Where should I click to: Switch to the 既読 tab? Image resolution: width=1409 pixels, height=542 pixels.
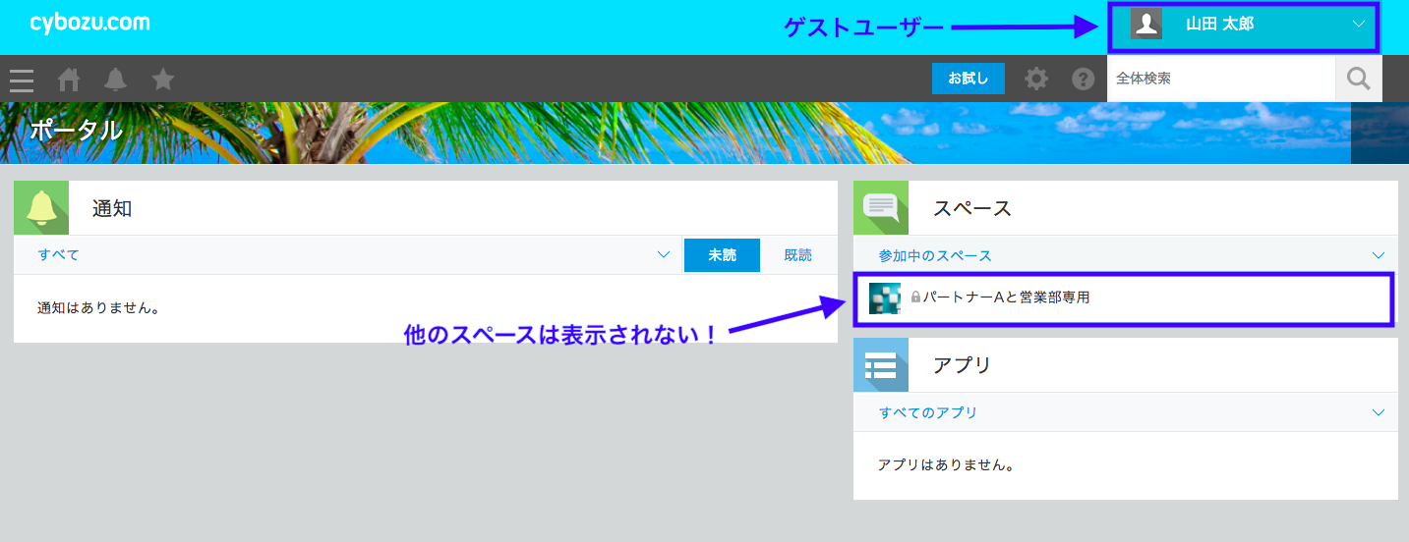(798, 255)
